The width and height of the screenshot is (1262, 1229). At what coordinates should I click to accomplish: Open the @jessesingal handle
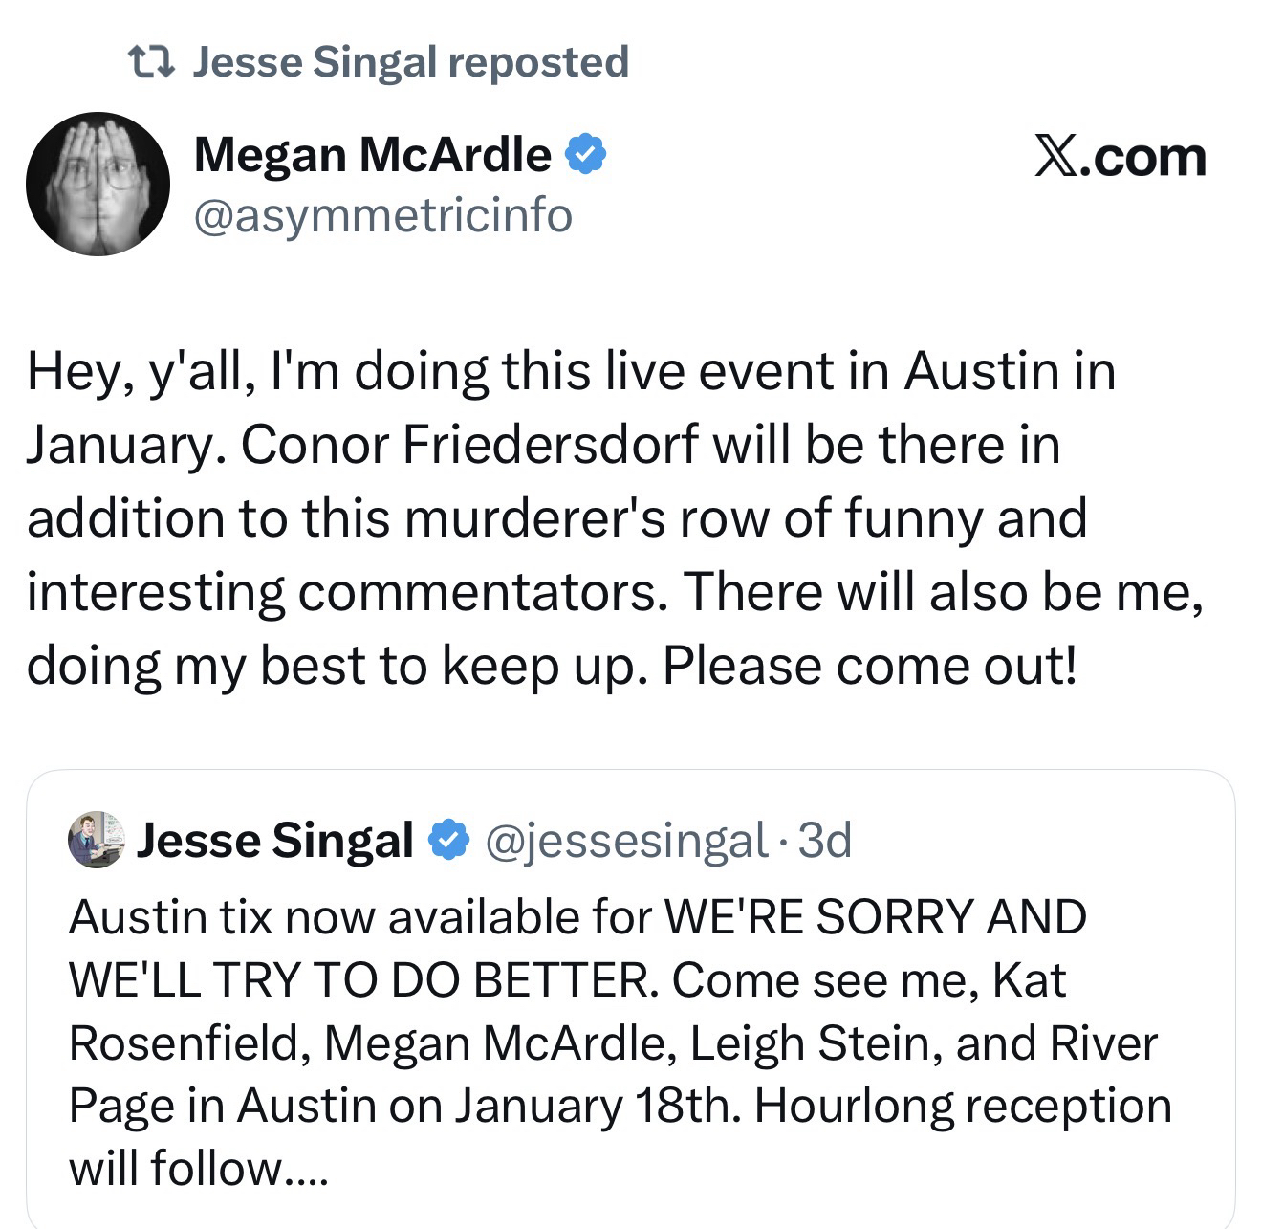[x=626, y=841]
